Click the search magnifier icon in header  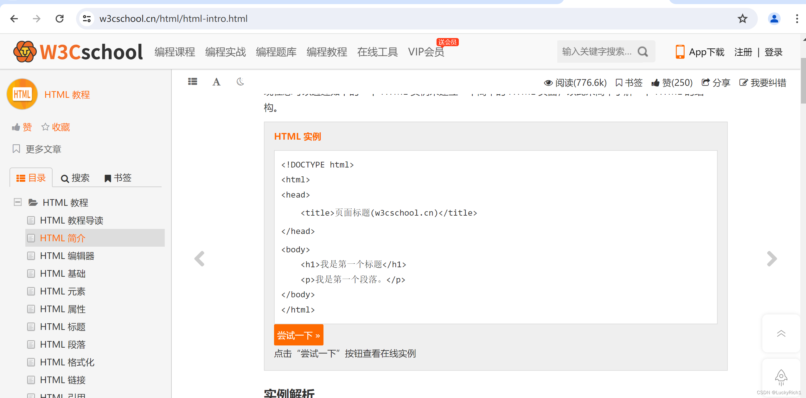click(x=643, y=51)
